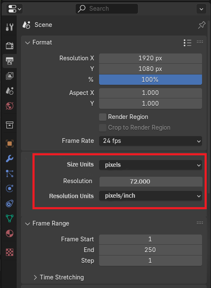Click the End frame 250 field

pos(150,250)
